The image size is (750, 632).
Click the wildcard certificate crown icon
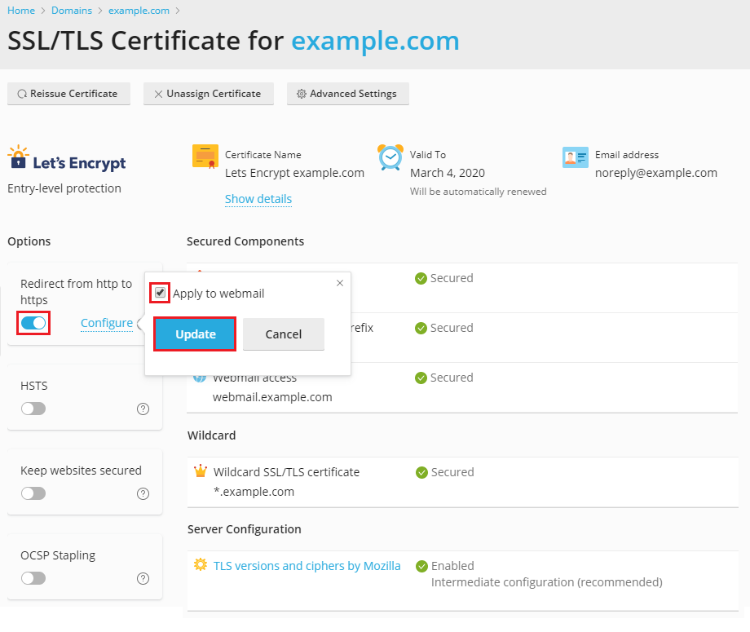(201, 471)
